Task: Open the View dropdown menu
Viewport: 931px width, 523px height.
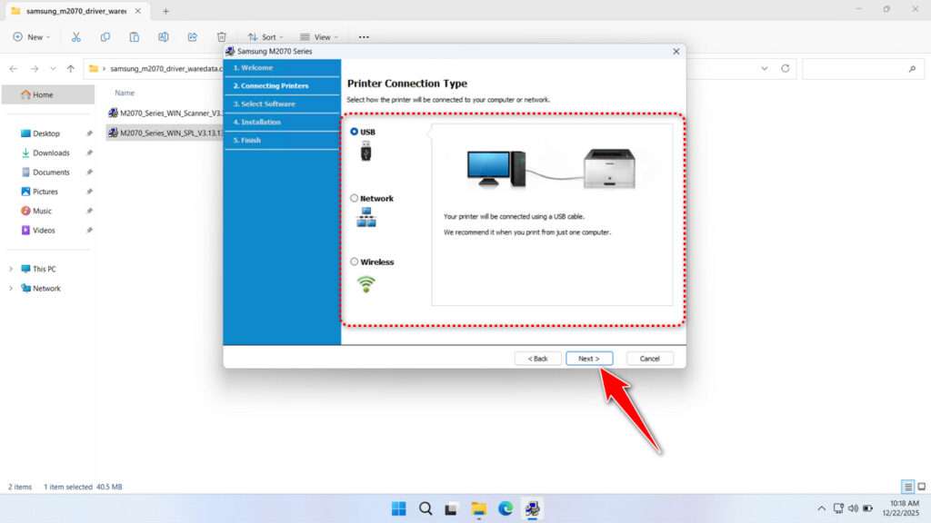Action: pyautogui.click(x=318, y=36)
